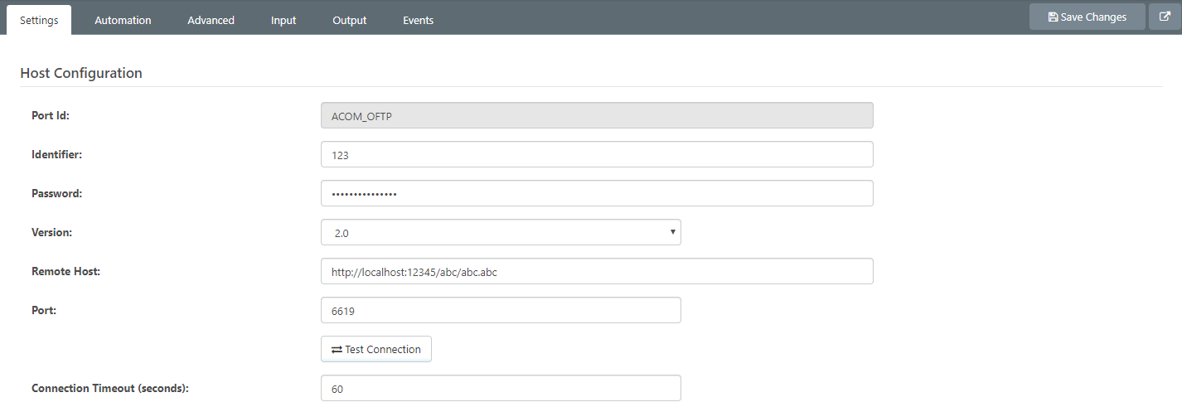Image resolution: width=1182 pixels, height=407 pixels.
Task: Focus the Identifier field containing 123
Action: tap(596, 154)
